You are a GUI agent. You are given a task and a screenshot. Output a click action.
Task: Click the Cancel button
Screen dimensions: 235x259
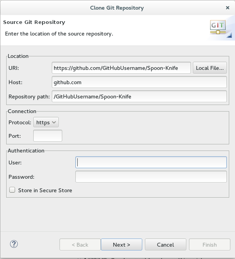click(165, 244)
